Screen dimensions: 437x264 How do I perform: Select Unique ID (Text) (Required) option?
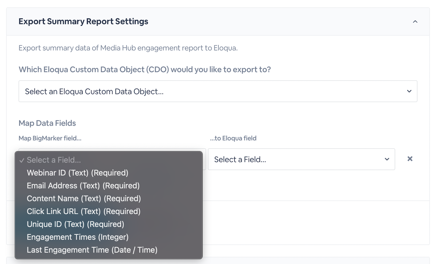[x=108, y=224]
